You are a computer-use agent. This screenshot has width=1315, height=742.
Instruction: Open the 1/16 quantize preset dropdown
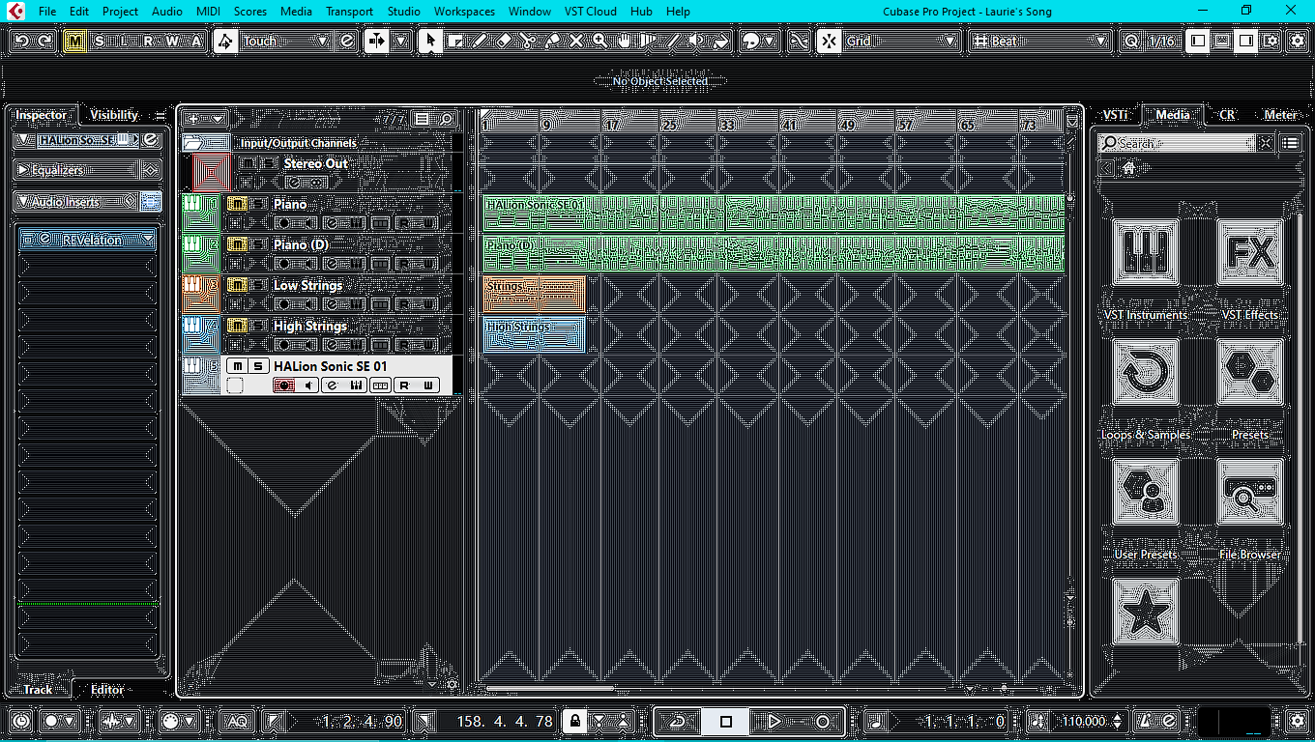tap(1161, 41)
